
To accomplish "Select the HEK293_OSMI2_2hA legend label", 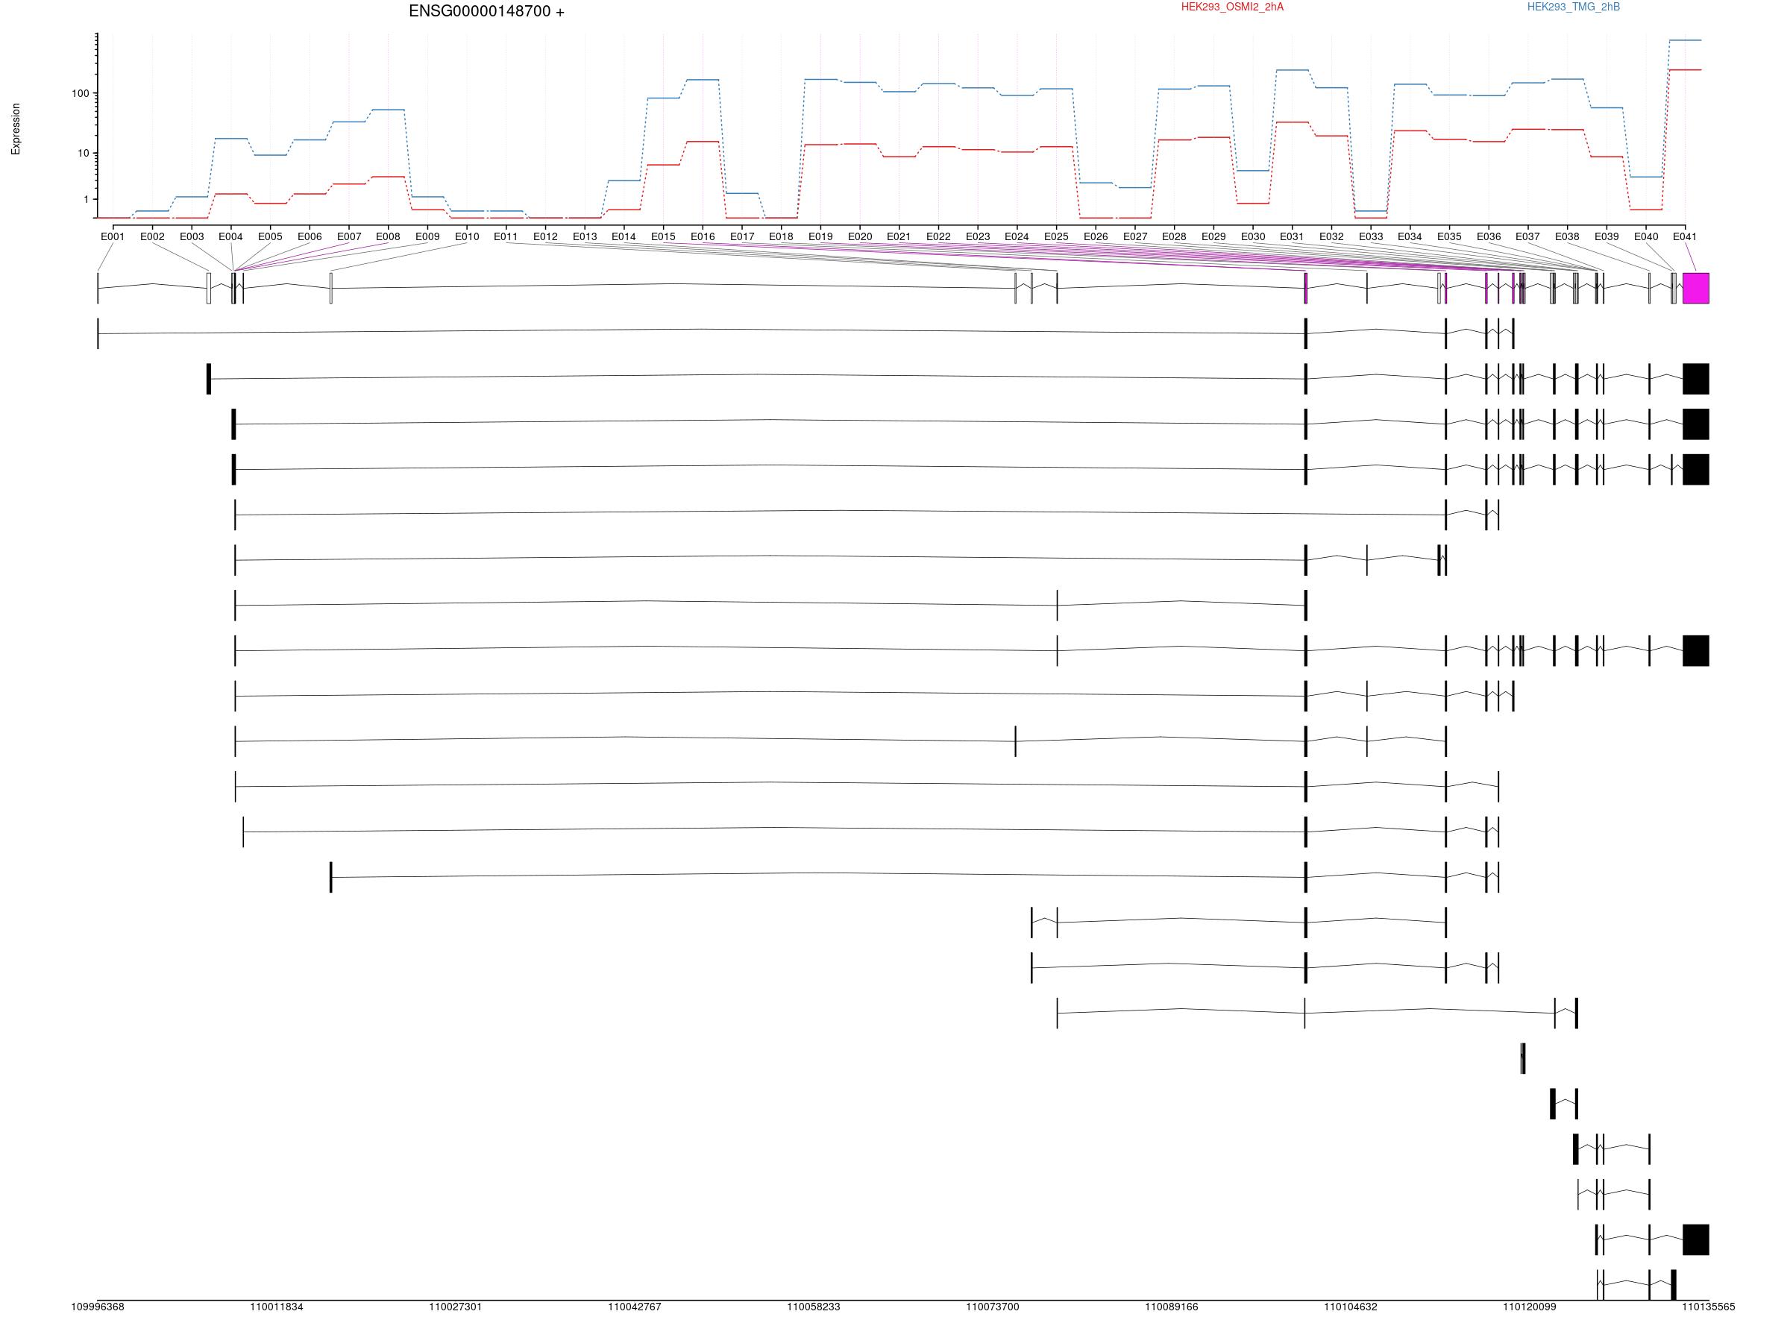I will pos(1232,7).
